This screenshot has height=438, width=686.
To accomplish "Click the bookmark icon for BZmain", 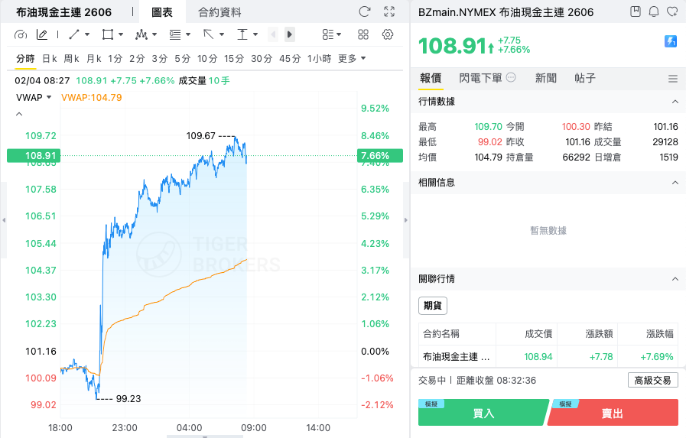I will click(636, 11).
